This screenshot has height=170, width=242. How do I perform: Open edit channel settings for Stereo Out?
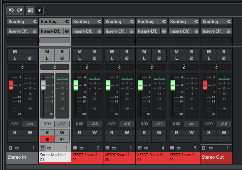(x=224, y=58)
